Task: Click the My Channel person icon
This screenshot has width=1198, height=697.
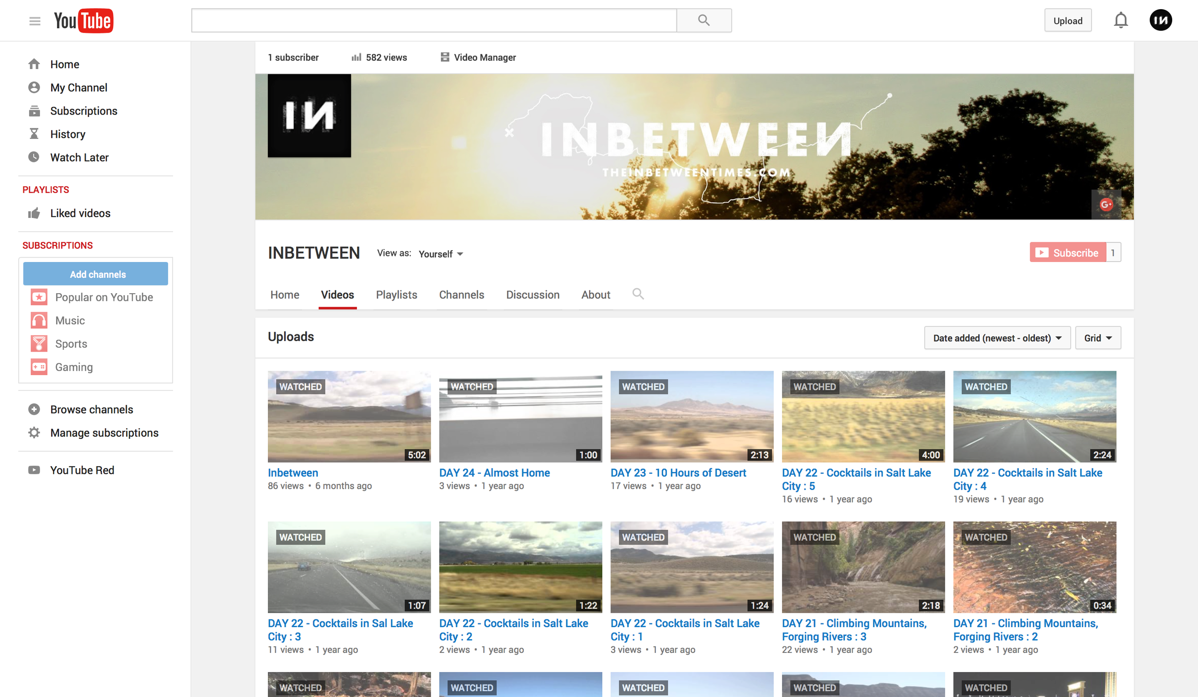Action: pos(34,87)
